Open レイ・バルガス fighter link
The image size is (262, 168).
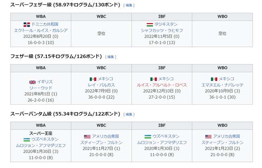click(x=101, y=85)
